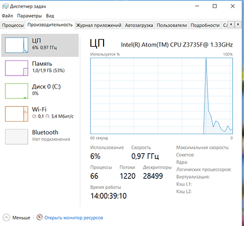This screenshot has height=226, width=244.
Task: Click the Меньше label
Action: tap(21, 218)
